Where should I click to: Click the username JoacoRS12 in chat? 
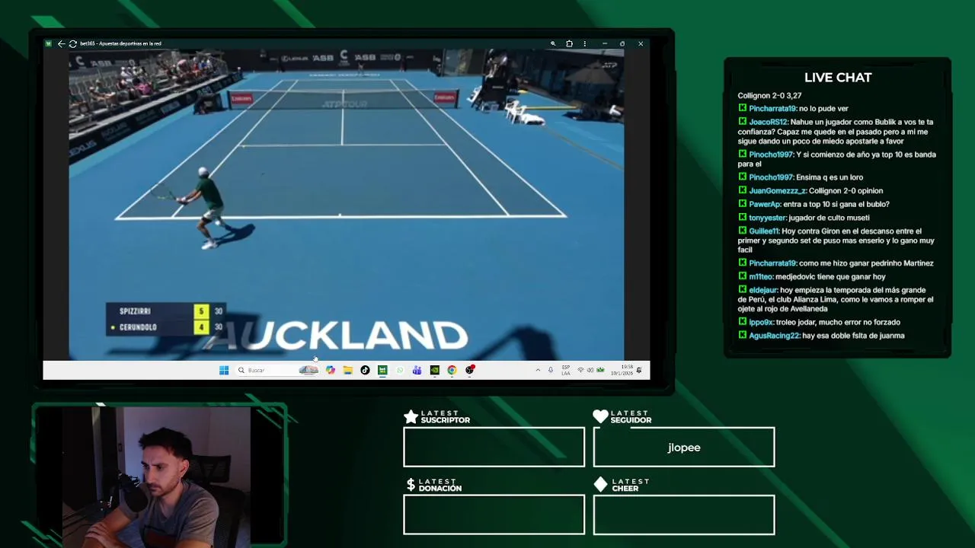click(768, 122)
